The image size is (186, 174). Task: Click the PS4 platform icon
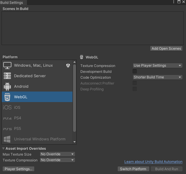[7, 118]
